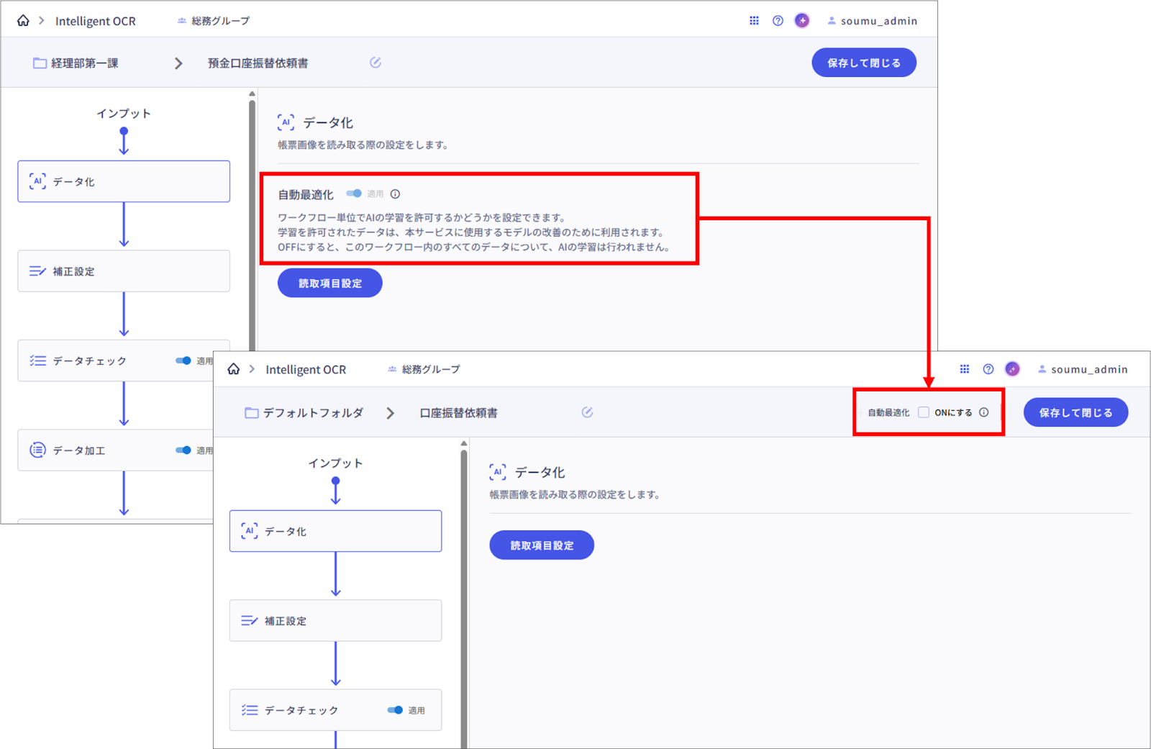
Task: Click the edit icon beside 口座振替依頼書
Action: point(587,412)
